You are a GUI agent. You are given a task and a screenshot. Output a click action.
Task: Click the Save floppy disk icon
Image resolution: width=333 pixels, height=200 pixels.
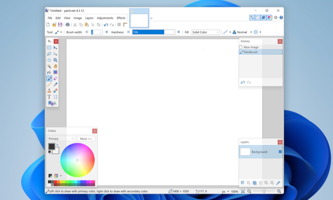pos(60,25)
